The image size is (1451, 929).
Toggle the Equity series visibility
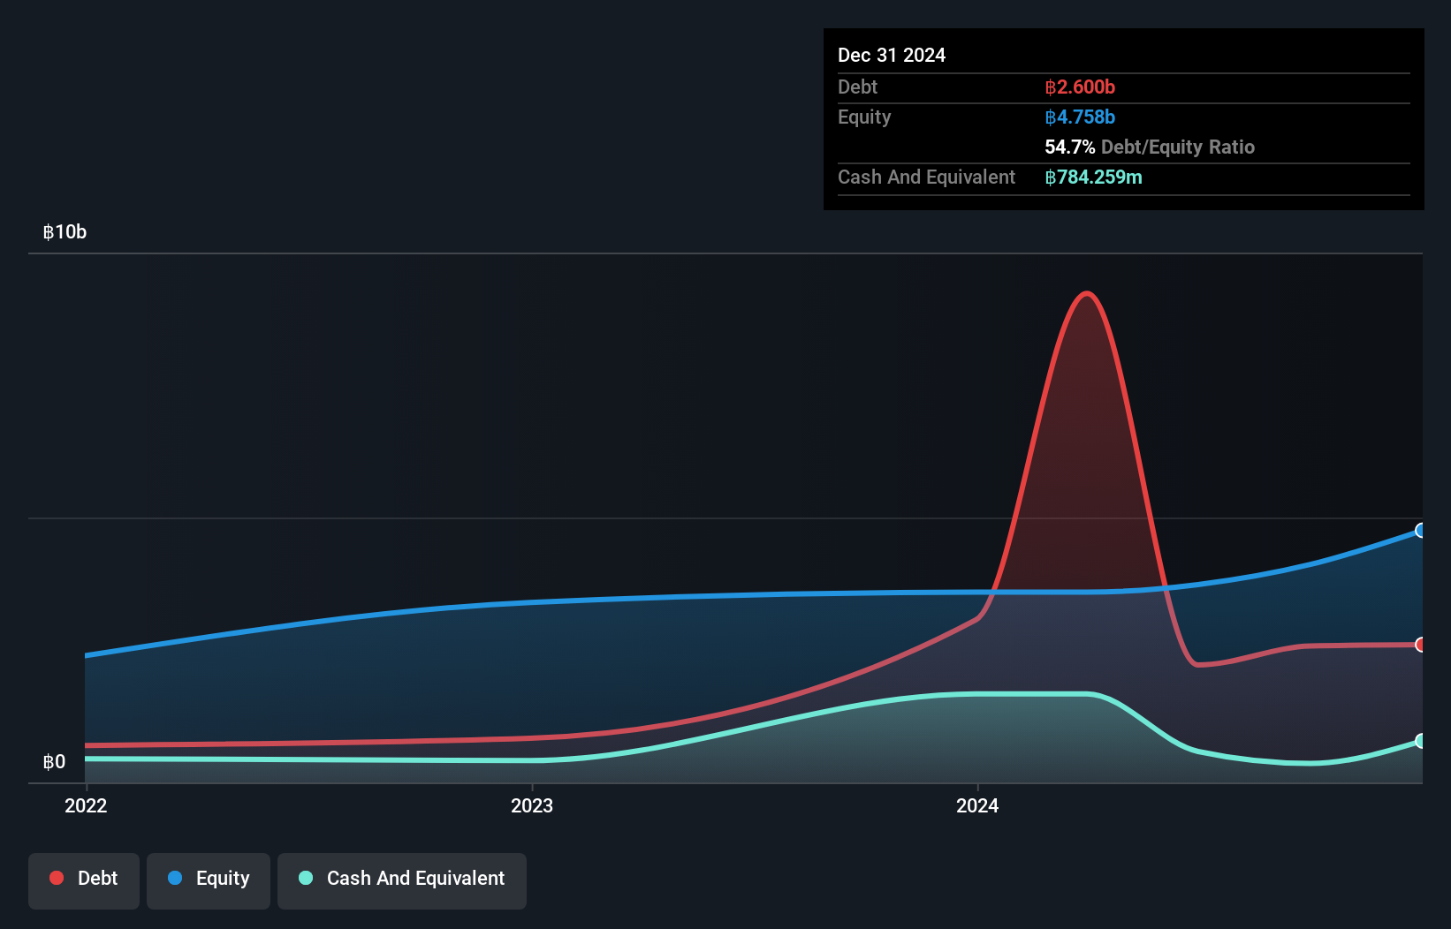[208, 878]
